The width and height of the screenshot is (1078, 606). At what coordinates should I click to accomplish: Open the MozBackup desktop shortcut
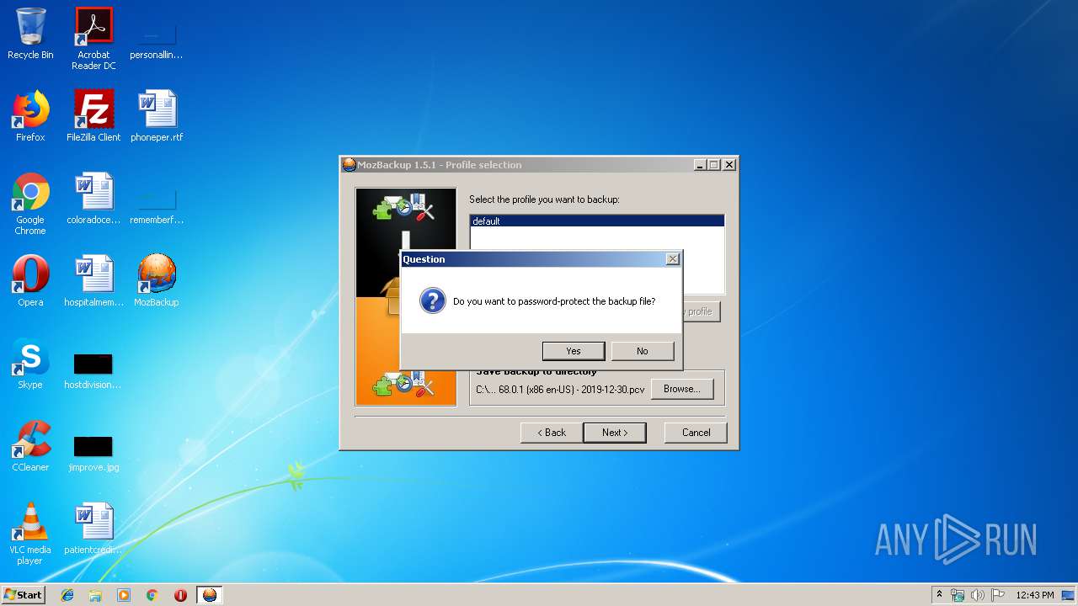[x=157, y=281]
